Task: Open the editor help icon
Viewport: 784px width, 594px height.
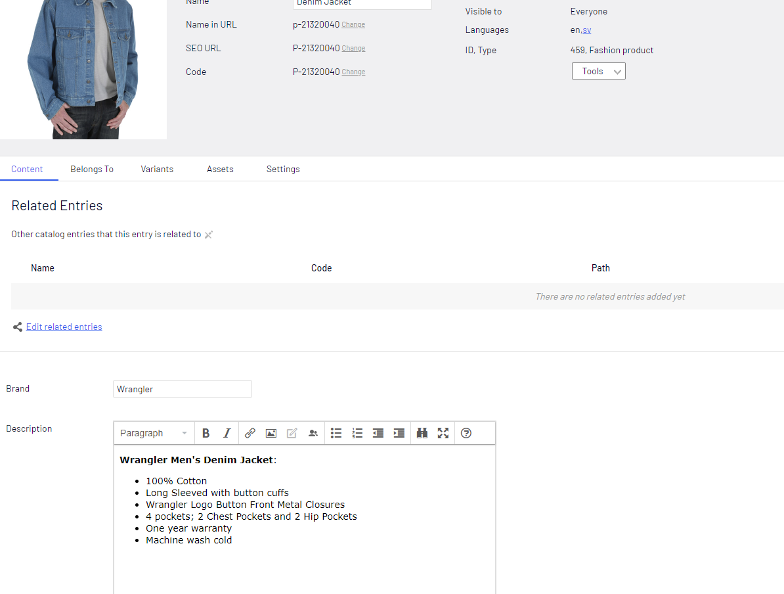Action: click(x=466, y=434)
